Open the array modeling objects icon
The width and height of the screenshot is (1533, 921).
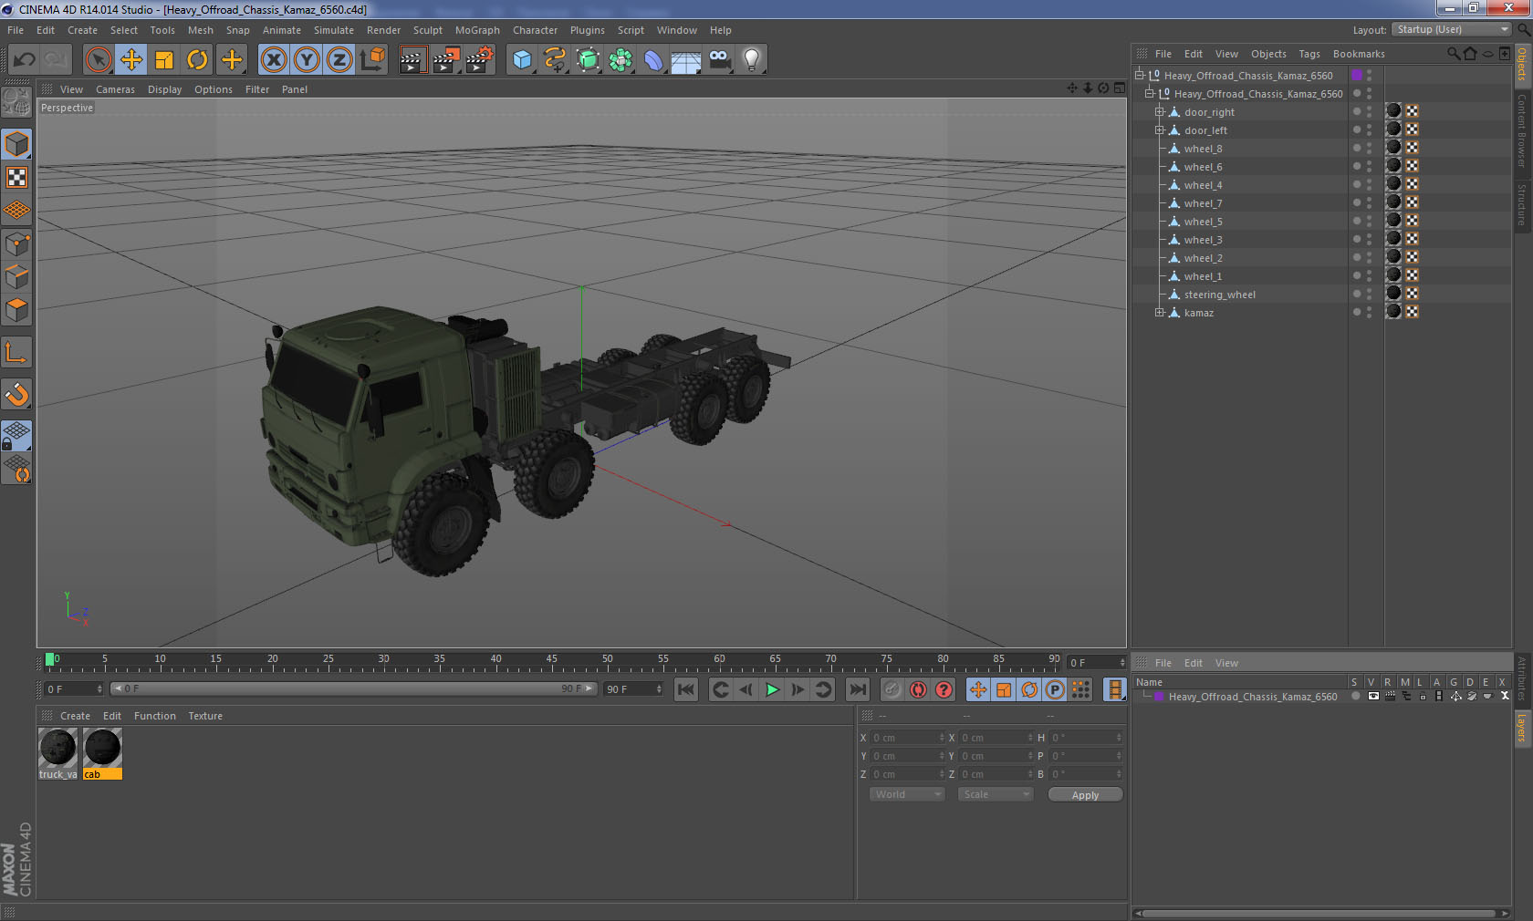[x=620, y=60]
